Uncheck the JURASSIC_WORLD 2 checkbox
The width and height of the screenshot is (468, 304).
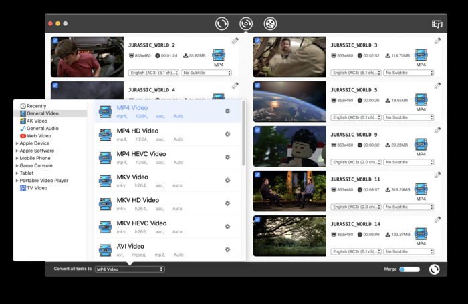[x=55, y=41]
